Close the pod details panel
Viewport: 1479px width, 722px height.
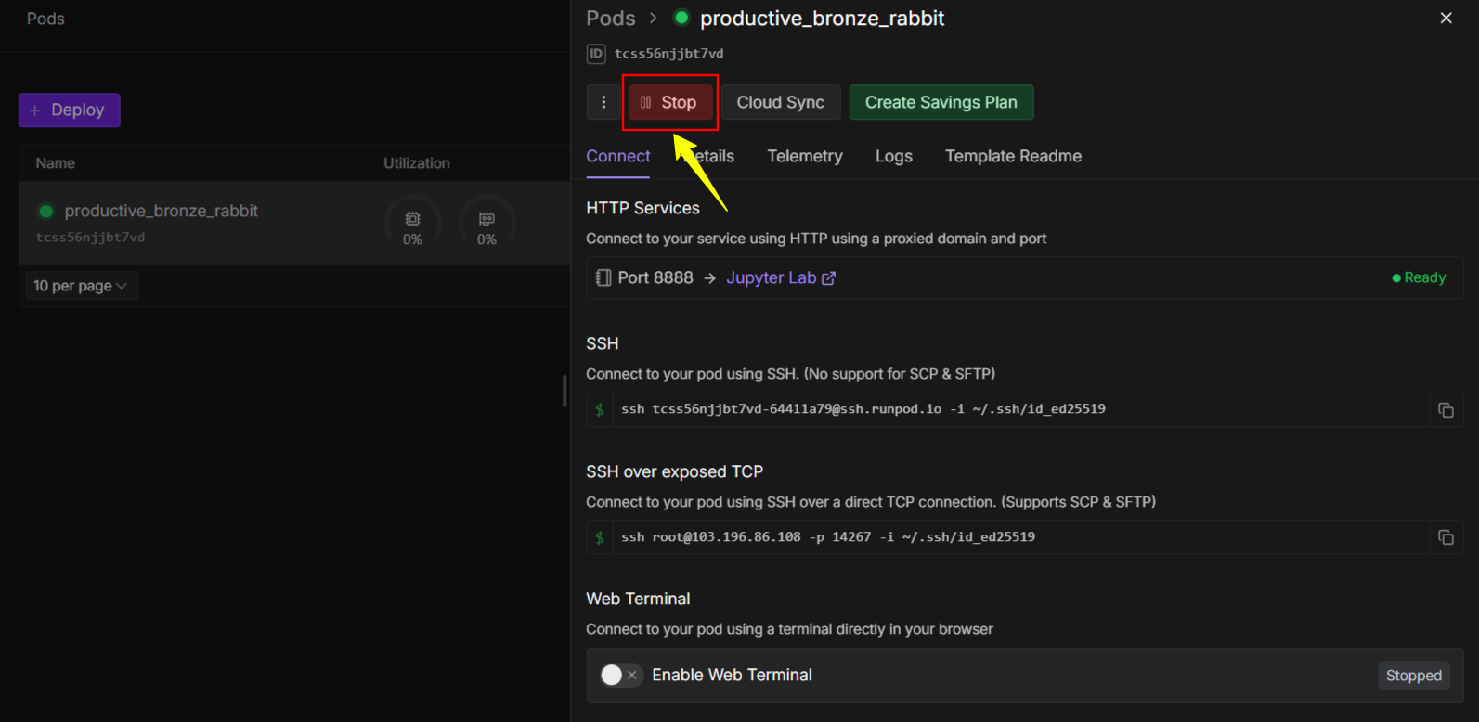point(1446,18)
